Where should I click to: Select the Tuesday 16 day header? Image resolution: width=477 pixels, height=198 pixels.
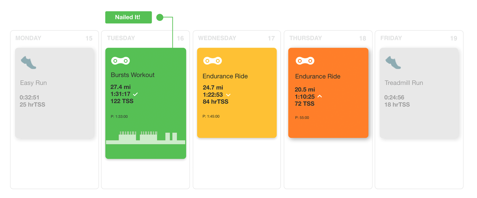tap(145, 38)
